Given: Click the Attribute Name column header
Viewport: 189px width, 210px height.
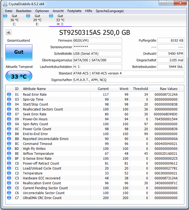Looking at the screenshot, I should click(56, 89).
